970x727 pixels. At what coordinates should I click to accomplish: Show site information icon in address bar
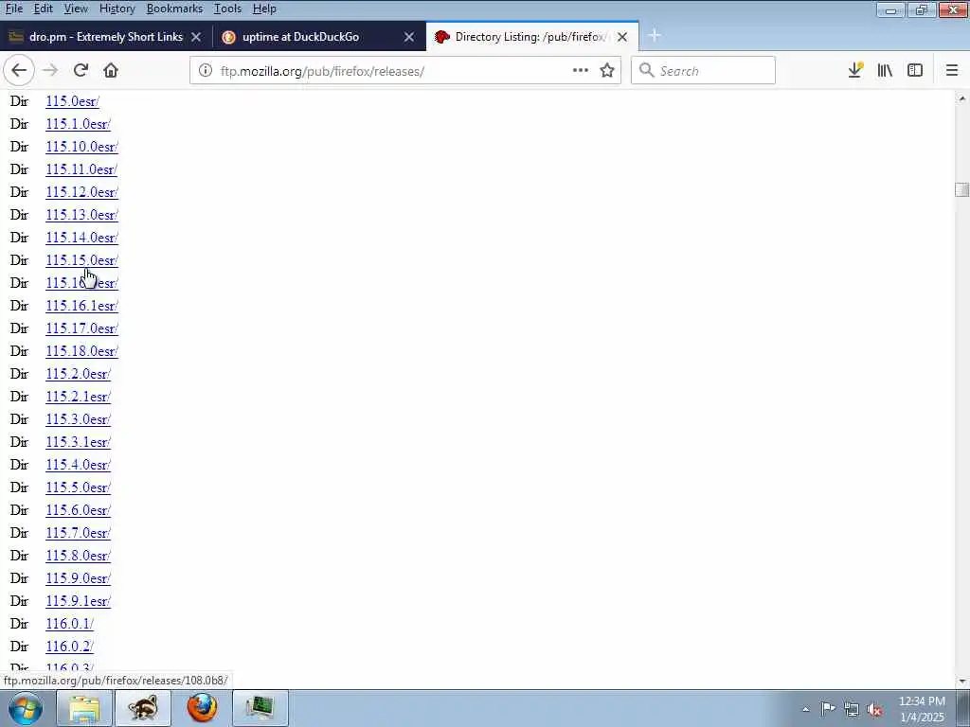(206, 70)
